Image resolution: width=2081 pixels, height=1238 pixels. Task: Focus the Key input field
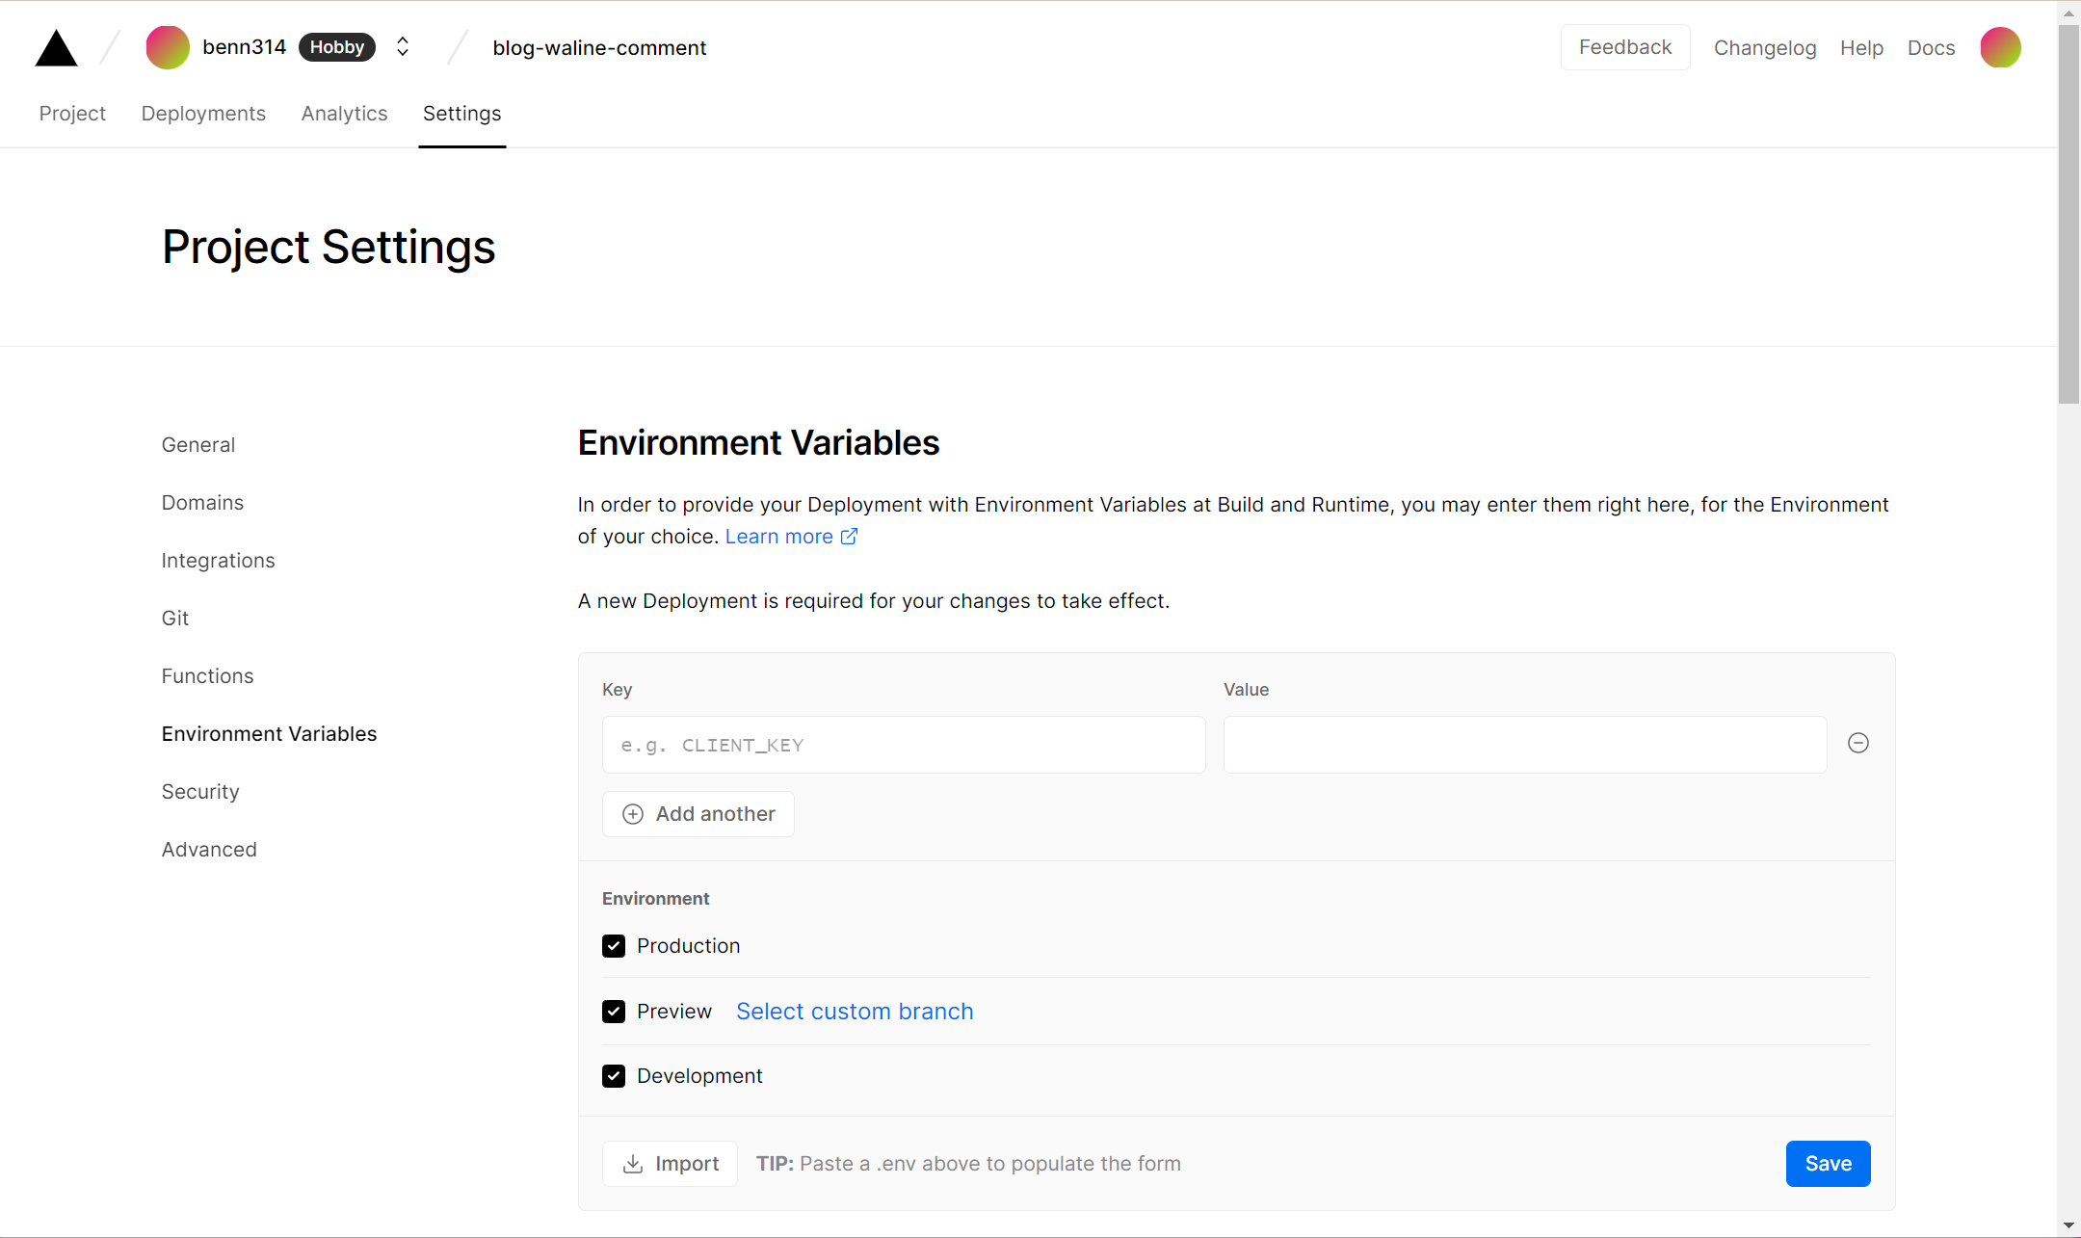[x=903, y=745]
